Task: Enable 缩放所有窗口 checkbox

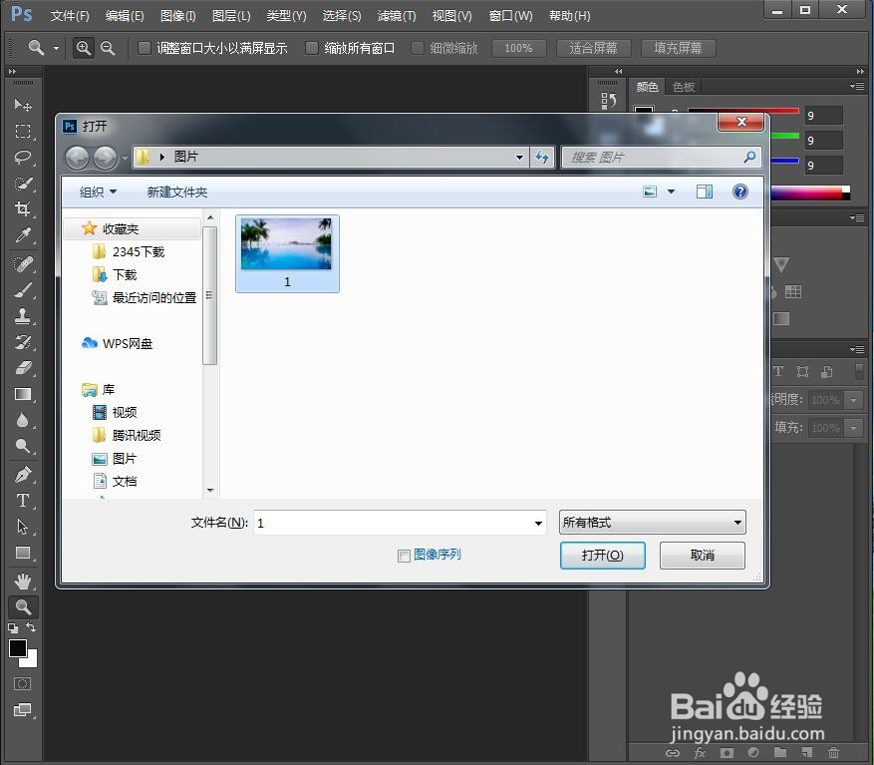Action: (x=312, y=48)
